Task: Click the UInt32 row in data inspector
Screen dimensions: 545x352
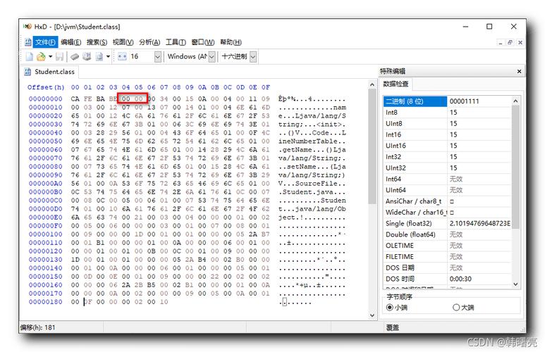Action: click(447, 168)
